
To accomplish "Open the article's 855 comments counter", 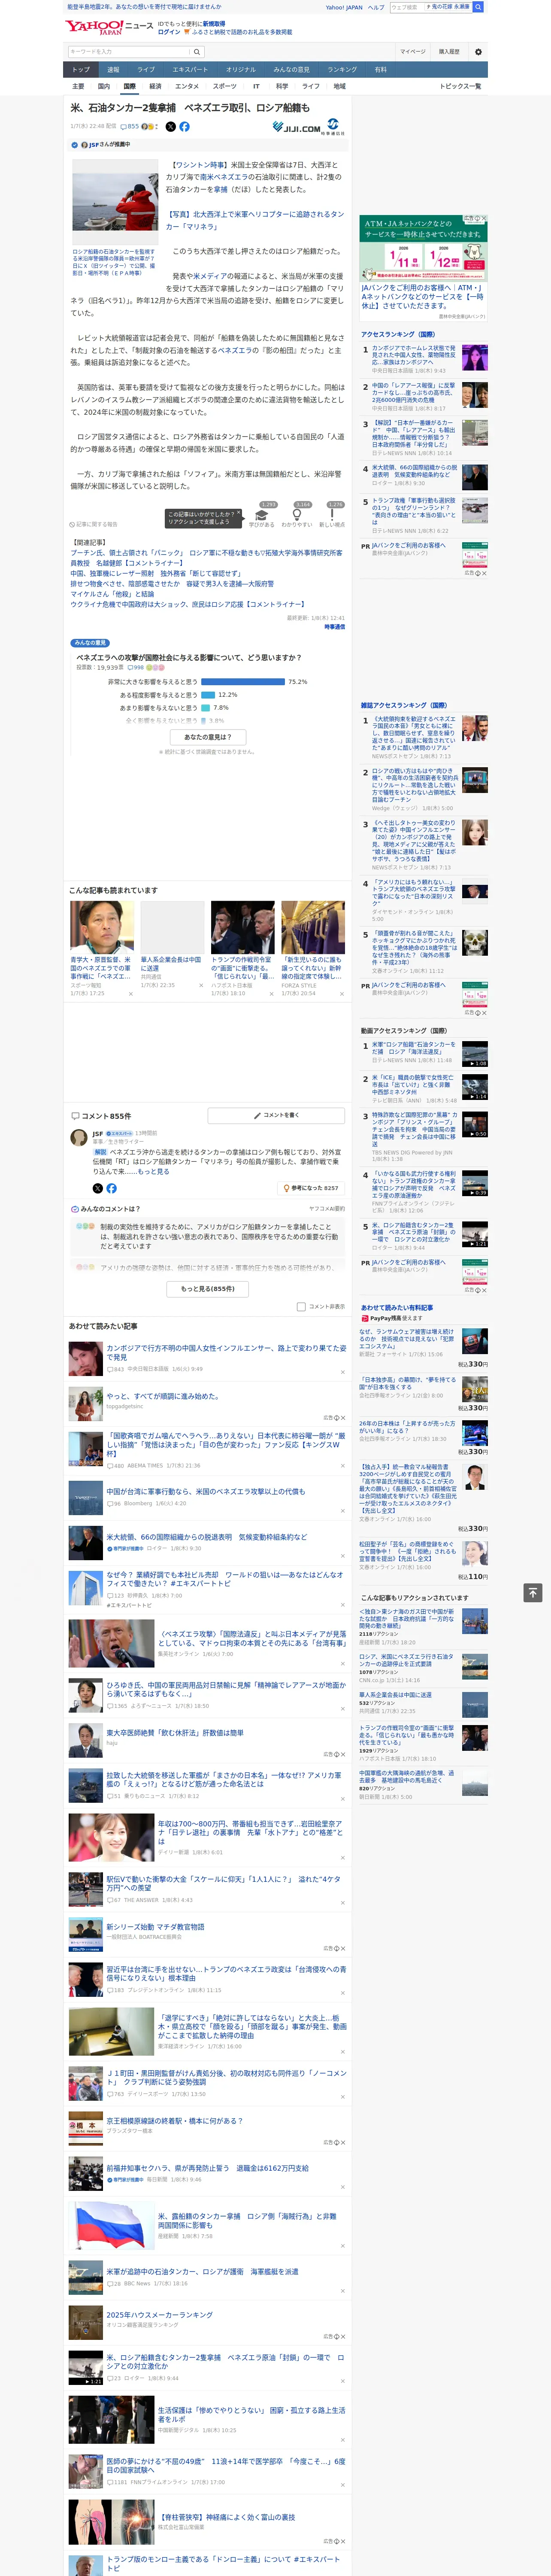I will click(130, 127).
